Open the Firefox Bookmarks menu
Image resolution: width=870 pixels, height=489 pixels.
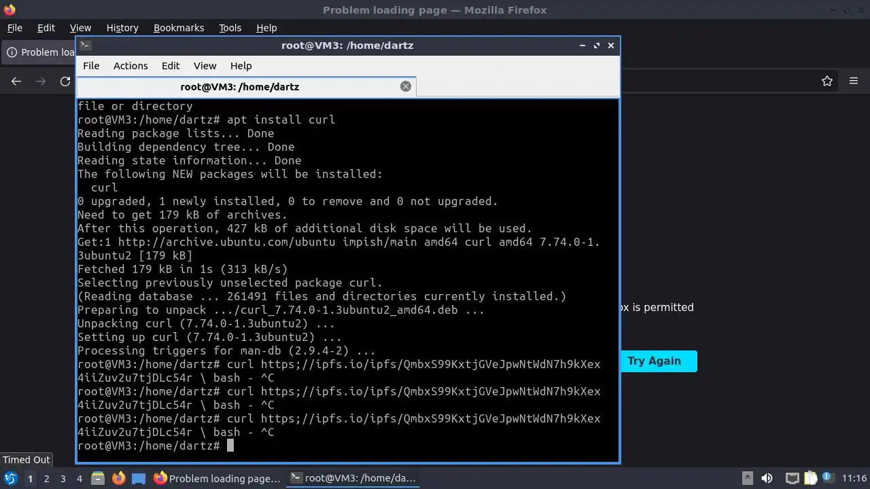[x=179, y=28]
